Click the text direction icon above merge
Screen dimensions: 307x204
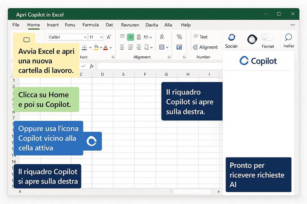pyautogui.click(x=162, y=36)
